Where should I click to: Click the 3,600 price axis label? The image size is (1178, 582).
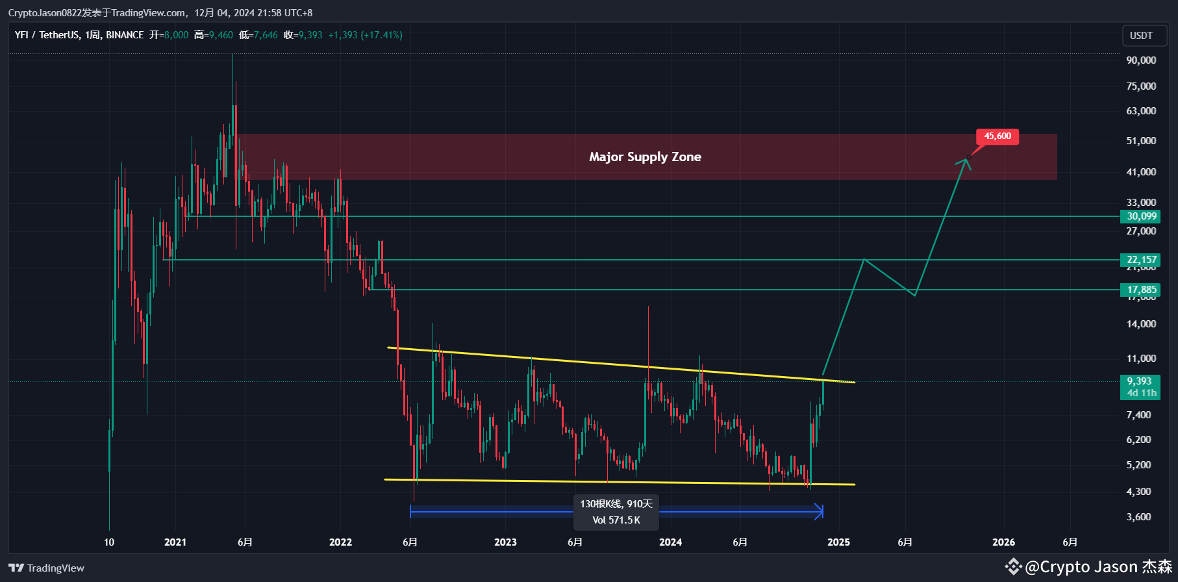coord(1138,517)
